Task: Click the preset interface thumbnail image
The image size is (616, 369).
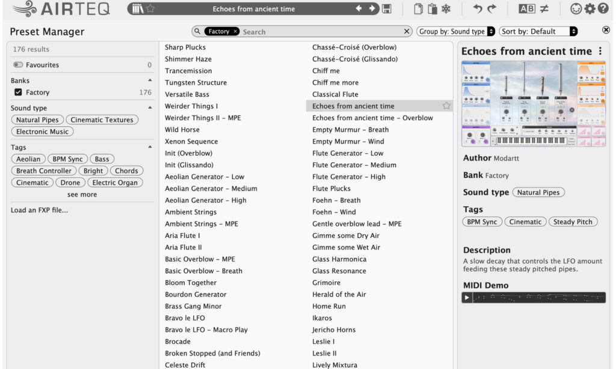Action: [534, 104]
